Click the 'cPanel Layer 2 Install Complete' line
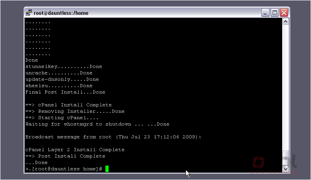 [x=75, y=150]
